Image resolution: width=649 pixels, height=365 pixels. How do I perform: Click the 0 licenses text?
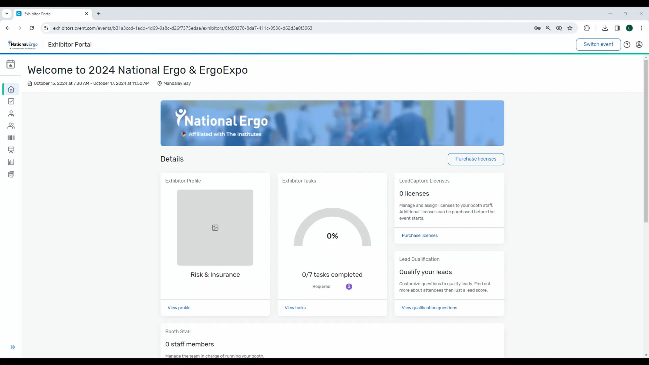coord(414,194)
